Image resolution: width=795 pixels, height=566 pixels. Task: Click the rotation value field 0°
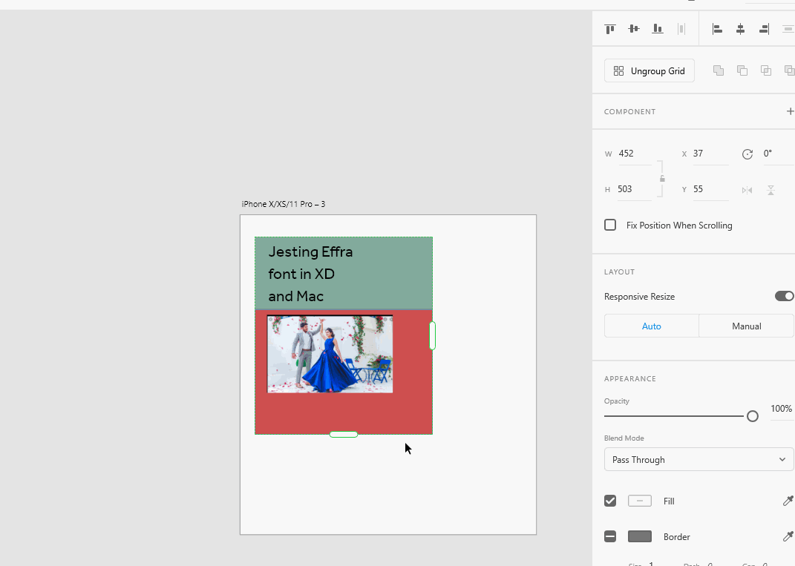(x=778, y=154)
